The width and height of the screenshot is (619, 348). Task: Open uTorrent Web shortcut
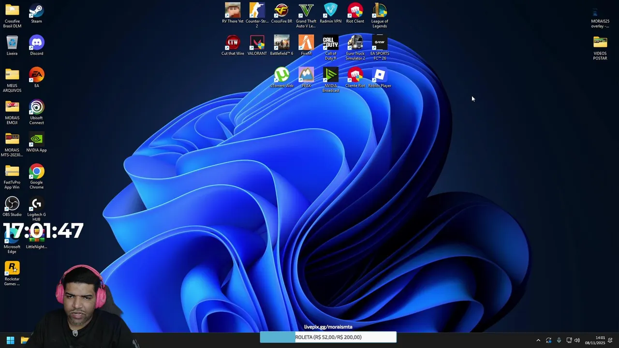click(x=281, y=77)
